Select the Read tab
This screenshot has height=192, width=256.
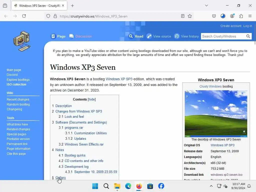tap(136, 36)
